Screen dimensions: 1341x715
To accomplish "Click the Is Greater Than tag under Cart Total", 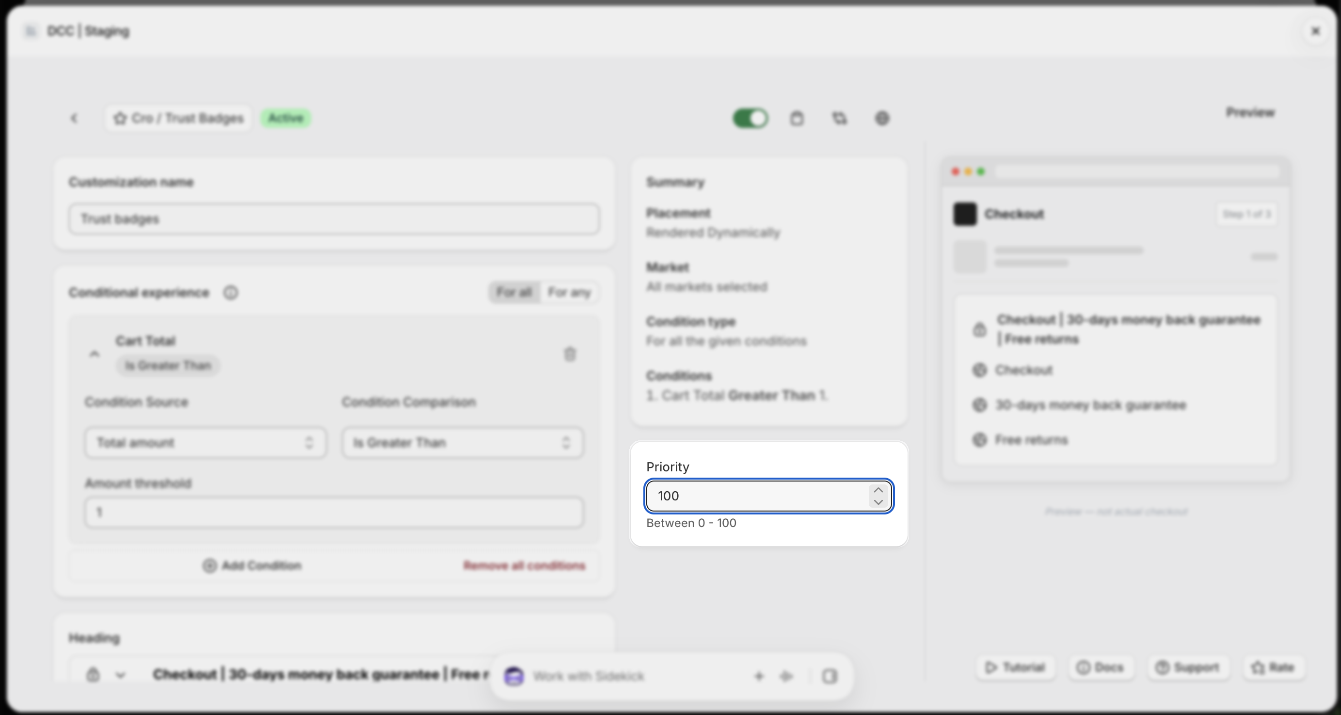I will point(168,366).
